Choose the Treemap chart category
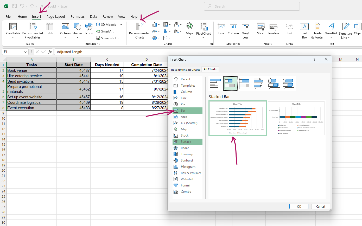Viewport: 362px width, 226px height. click(x=187, y=154)
